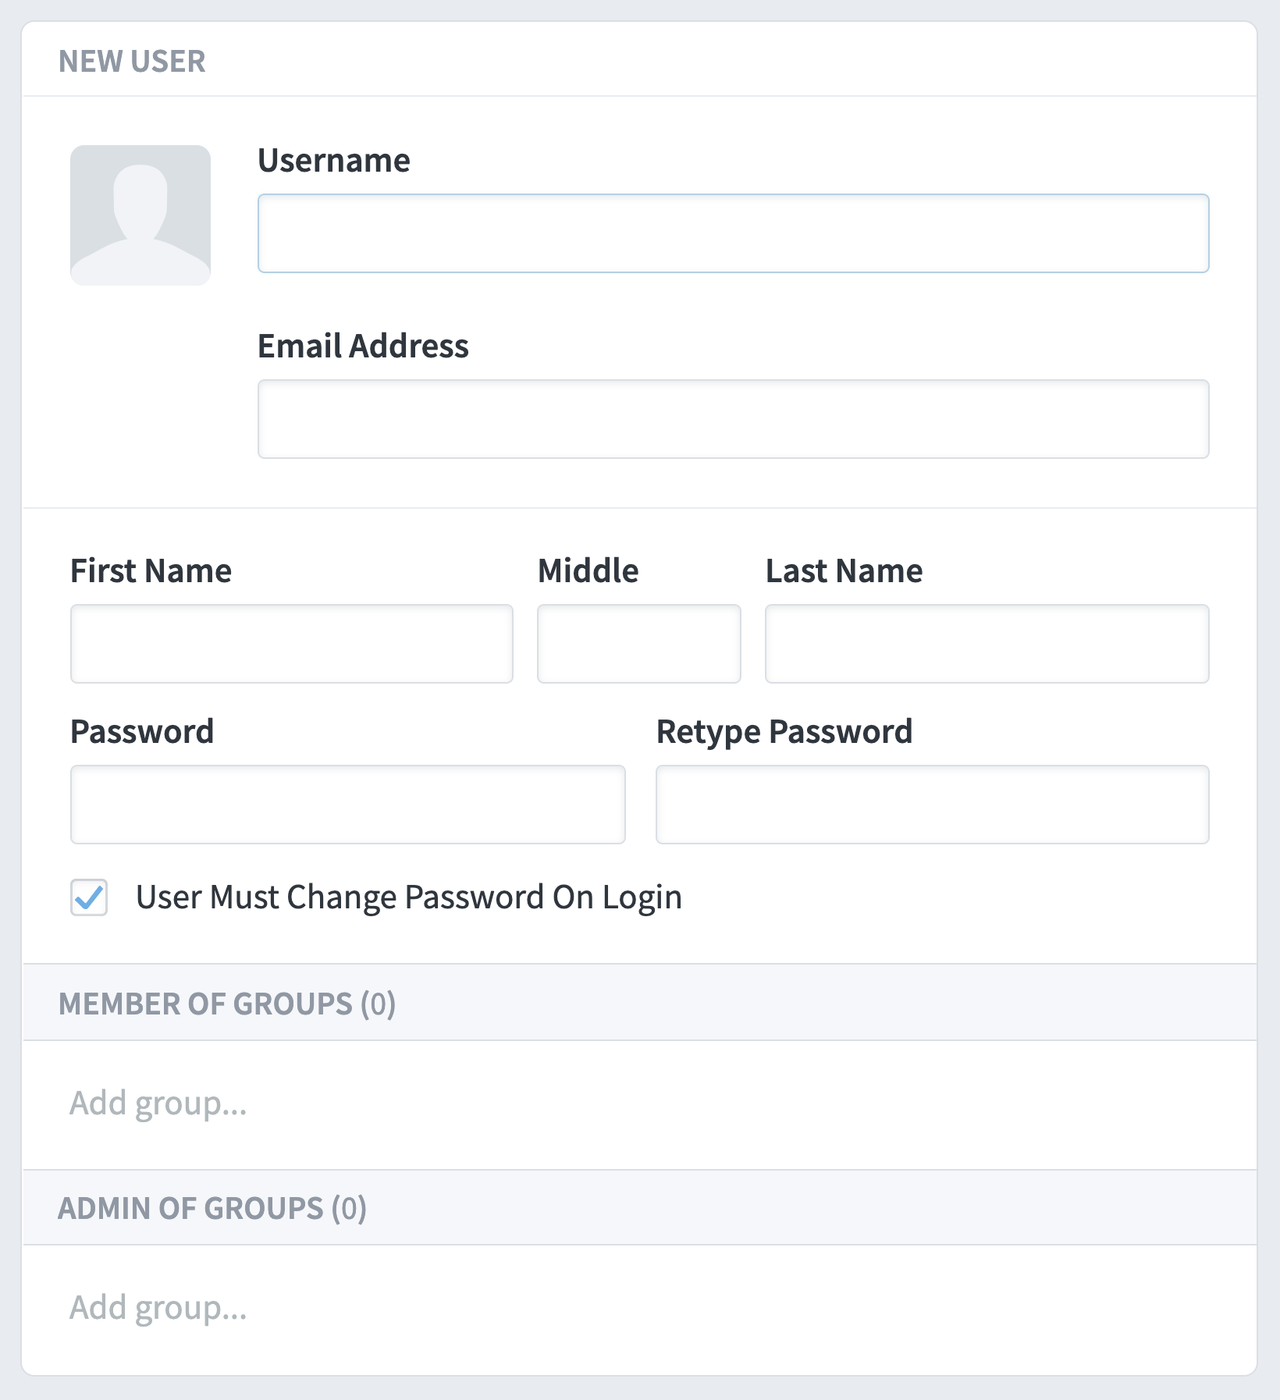Click the User Must Change Password label

tap(409, 897)
